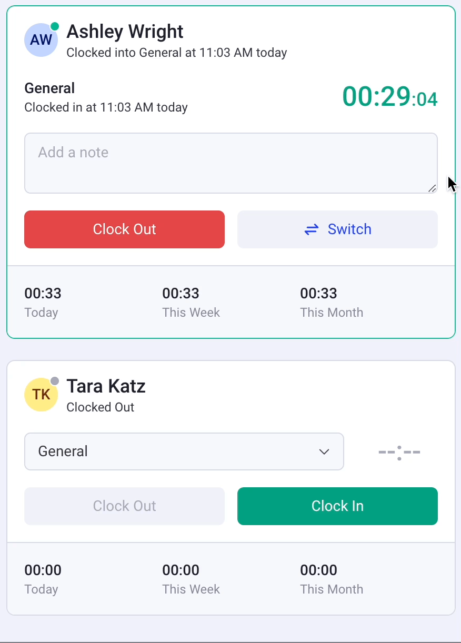Viewport: 461px width, 643px height.
Task: Clock in Tara Katz
Action: tap(337, 506)
